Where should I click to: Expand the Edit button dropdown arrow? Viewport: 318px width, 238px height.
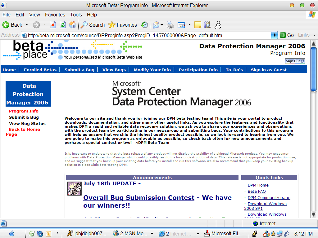pyautogui.click(x=189, y=25)
